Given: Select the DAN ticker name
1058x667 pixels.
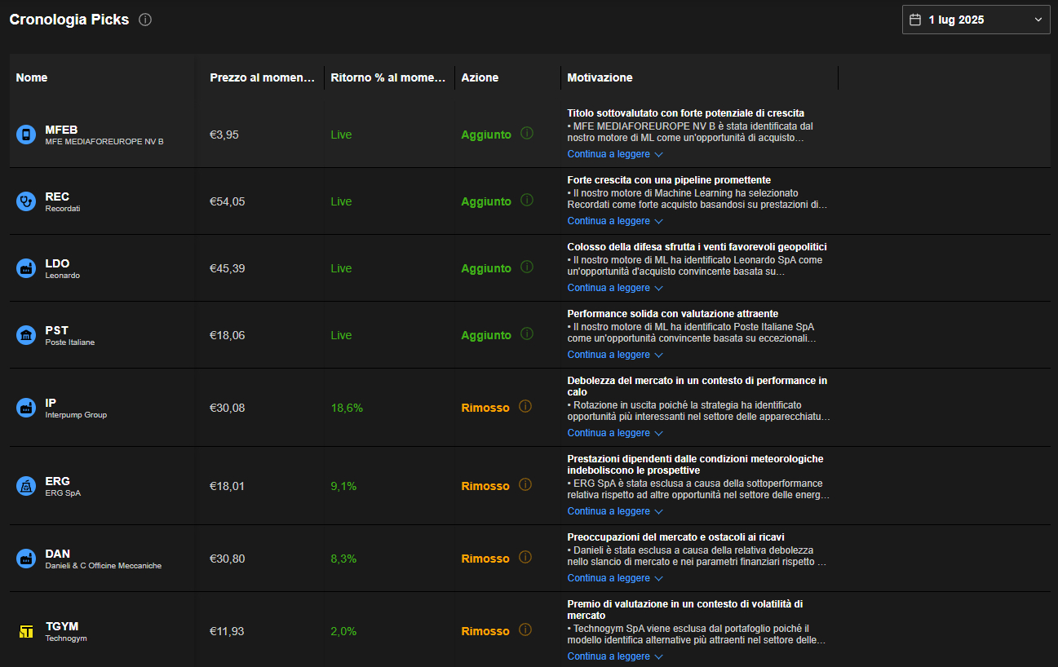Looking at the screenshot, I should [58, 554].
